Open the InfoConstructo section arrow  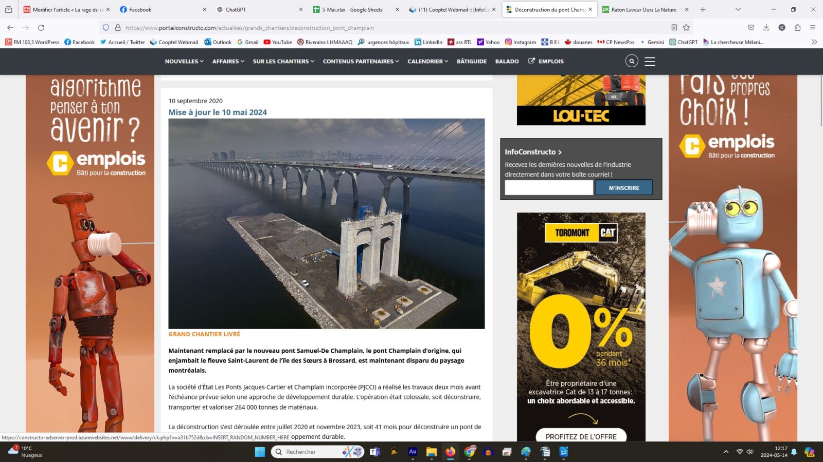560,152
